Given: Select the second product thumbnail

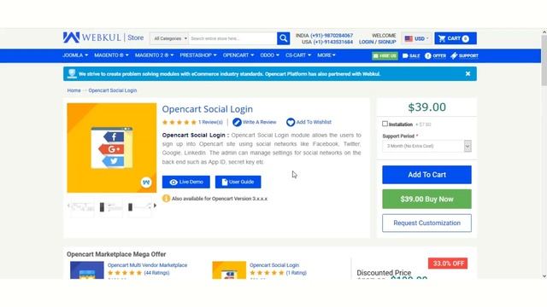Looking at the screenshot, I should (x=111, y=207).
